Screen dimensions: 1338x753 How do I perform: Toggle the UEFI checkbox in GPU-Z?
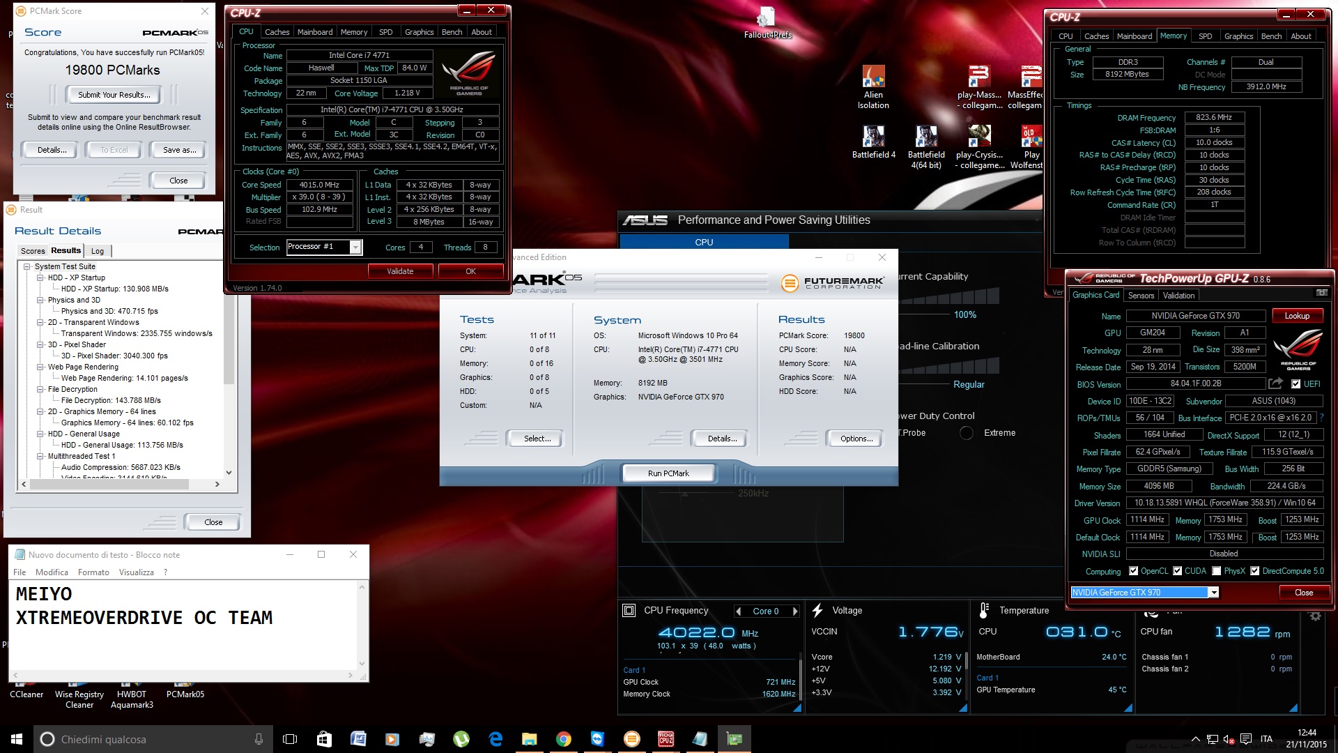[x=1295, y=384]
